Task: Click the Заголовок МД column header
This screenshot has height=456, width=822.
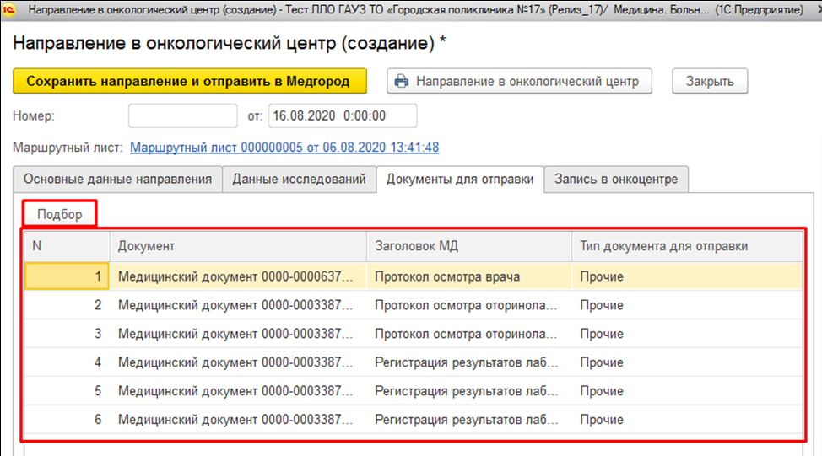Action: [x=468, y=246]
